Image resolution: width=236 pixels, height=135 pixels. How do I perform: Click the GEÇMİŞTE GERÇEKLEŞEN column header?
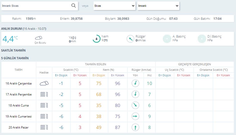(194, 64)
